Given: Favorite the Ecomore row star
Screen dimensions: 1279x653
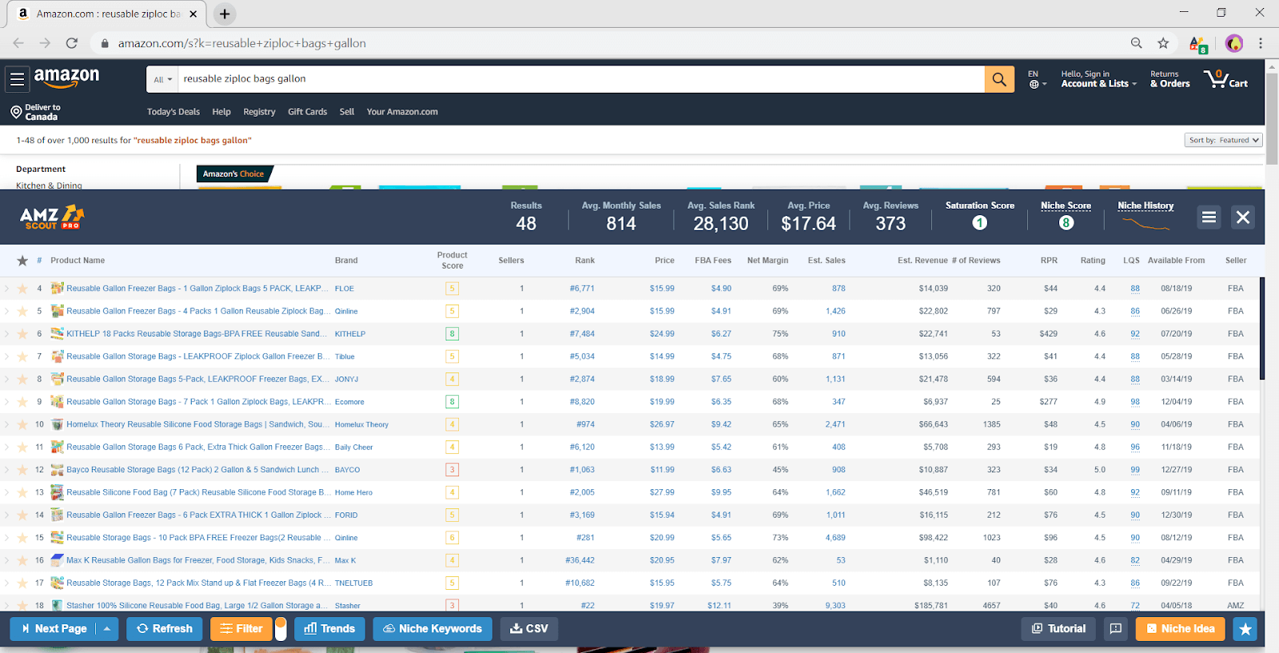Looking at the screenshot, I should pos(22,402).
